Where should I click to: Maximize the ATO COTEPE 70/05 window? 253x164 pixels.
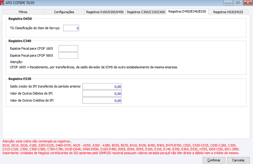pyautogui.click(x=238, y=3)
